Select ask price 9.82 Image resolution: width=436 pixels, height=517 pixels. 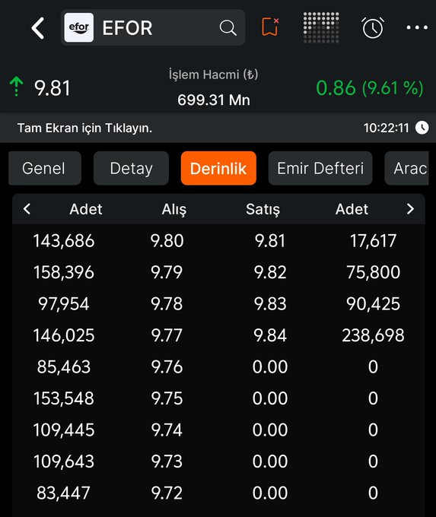pyautogui.click(x=270, y=272)
